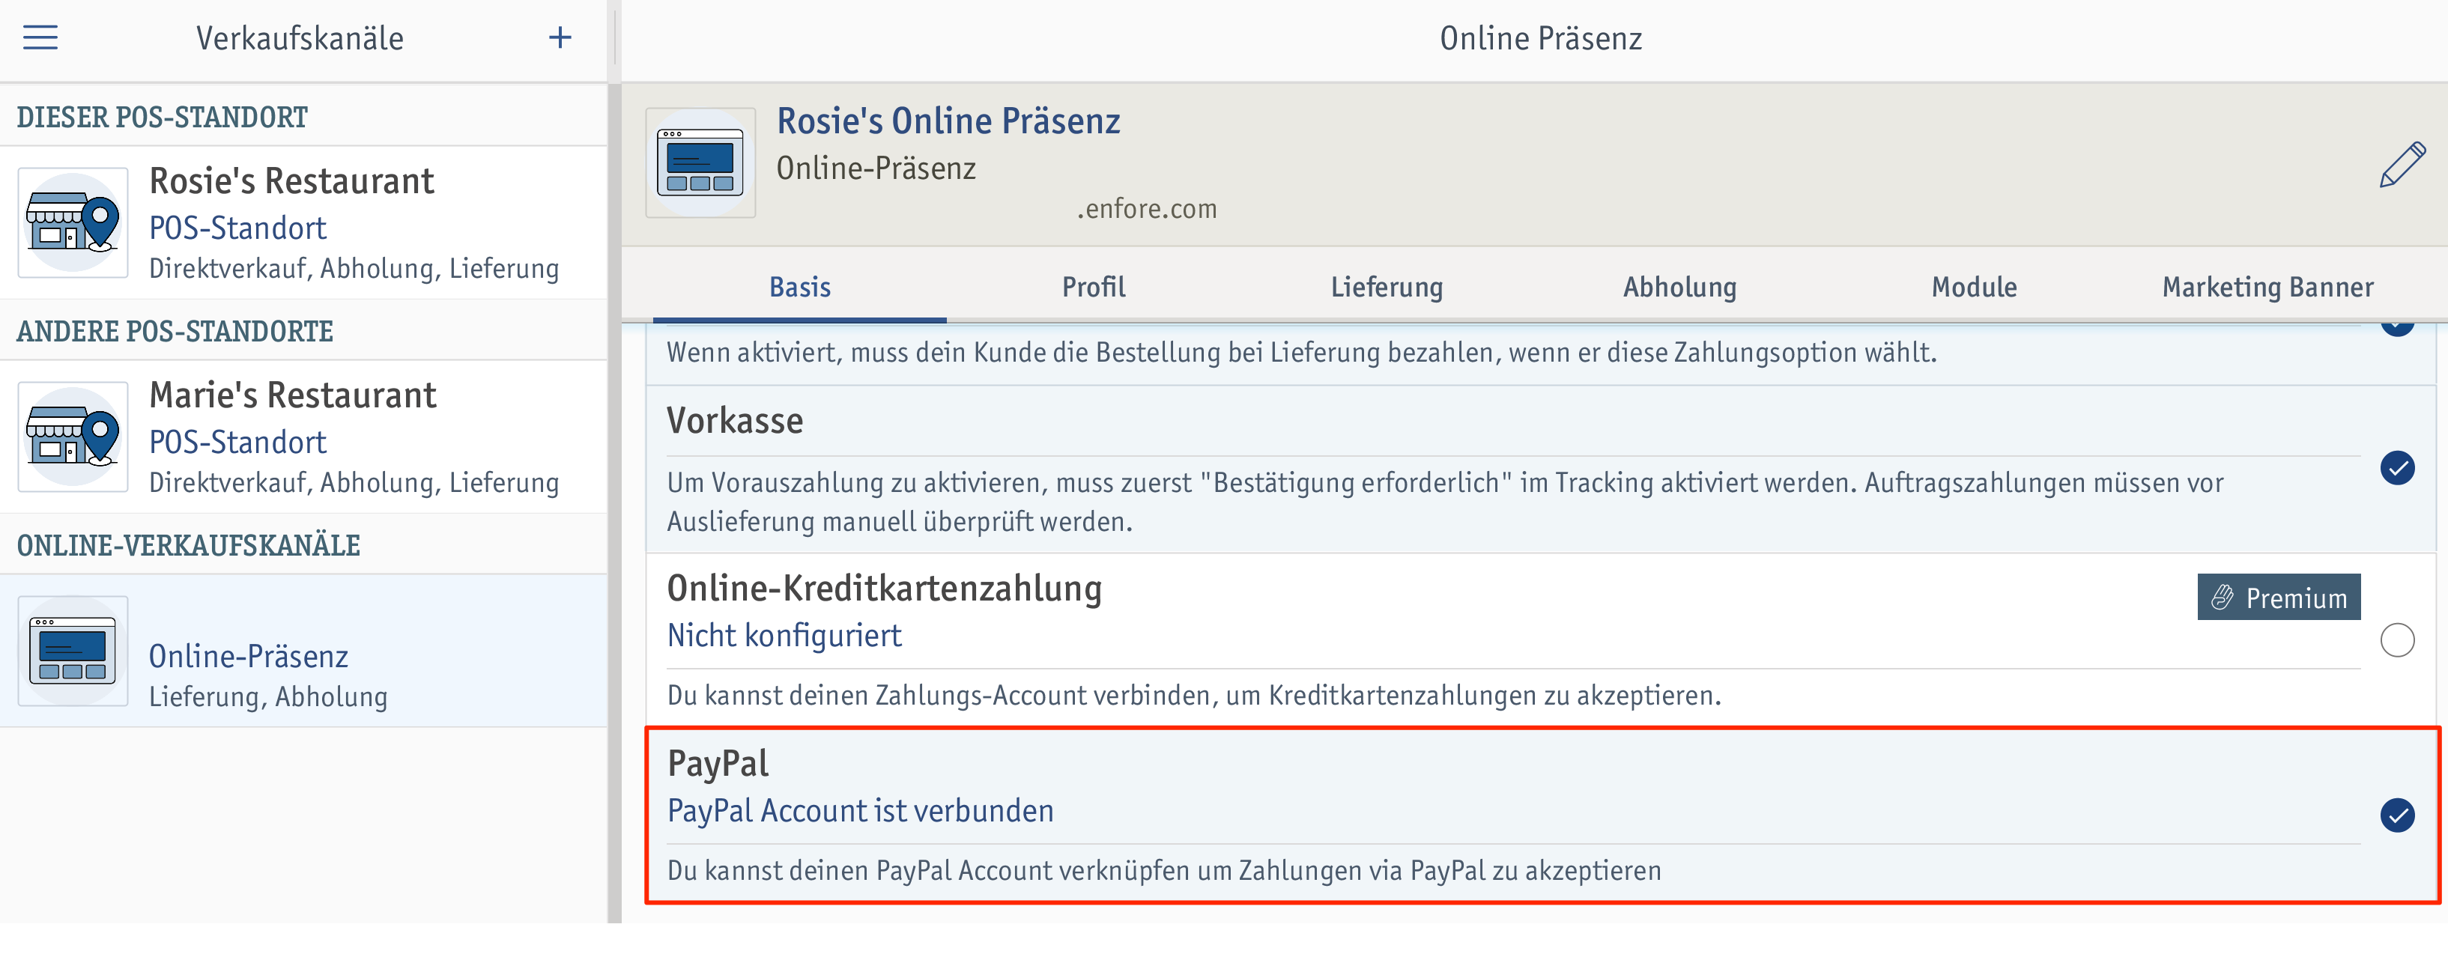Screen dimensions: 2448x954
Task: Select Rosie's Restaurant POS-Standort
Action: click(303, 222)
